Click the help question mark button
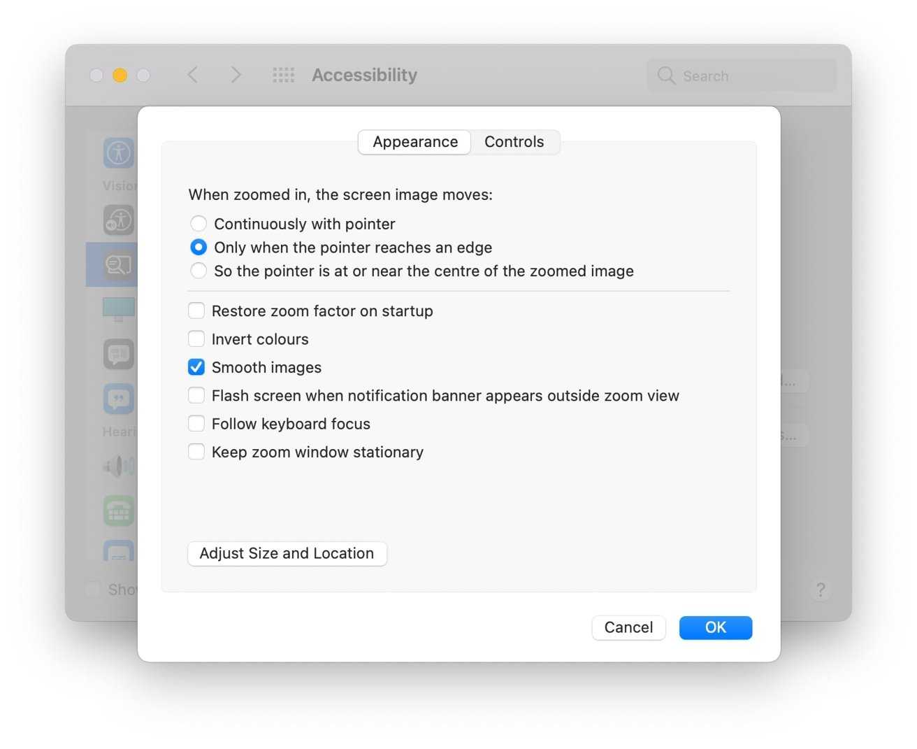Screen dimensions: 917x749 tap(821, 590)
